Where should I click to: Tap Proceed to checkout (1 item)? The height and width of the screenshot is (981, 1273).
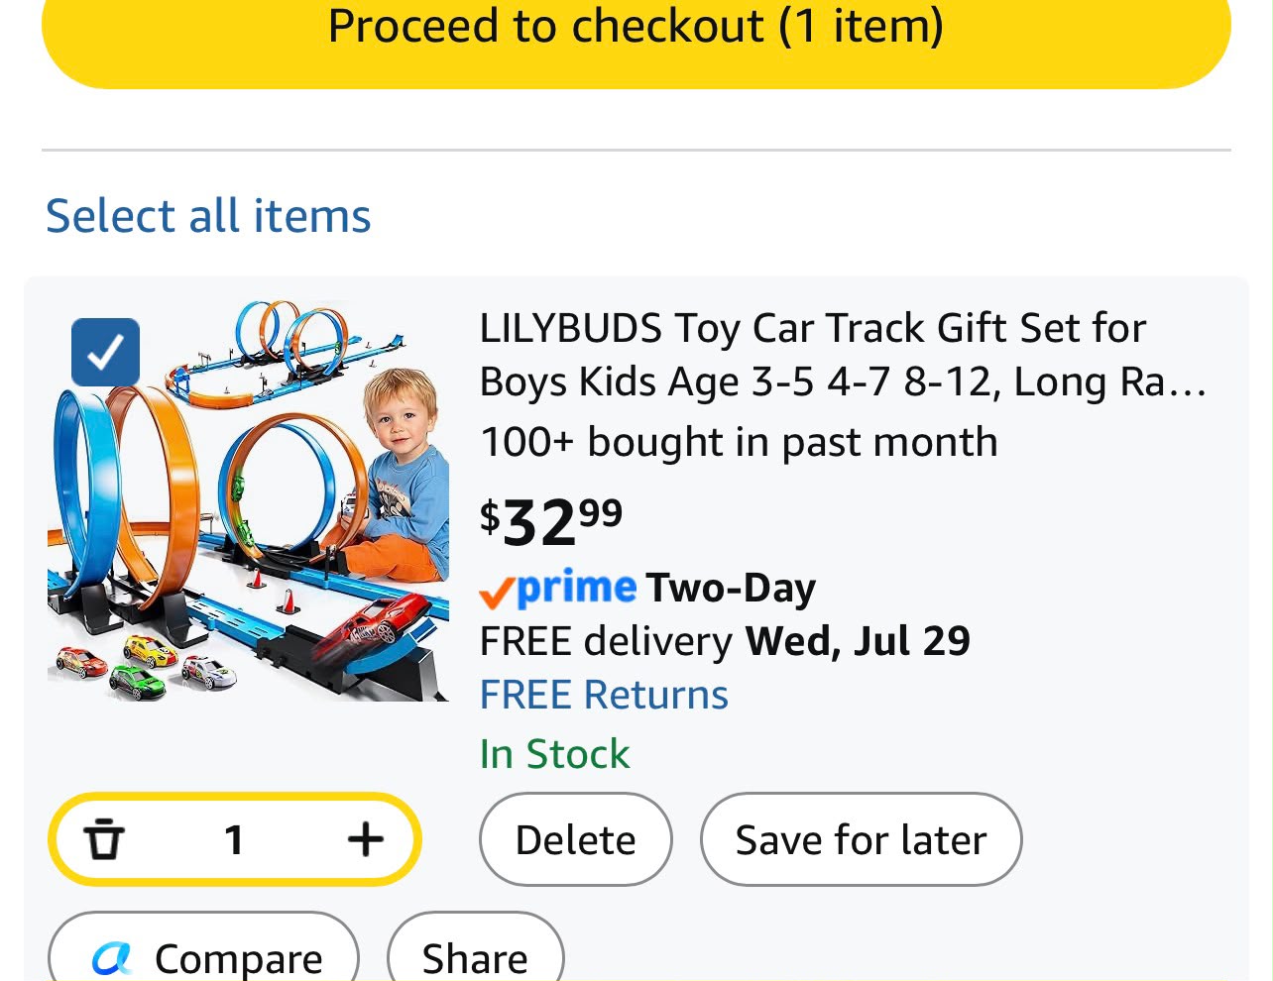click(x=636, y=28)
